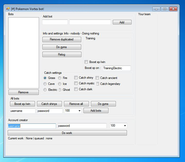Select the Grass radio button
The width and height of the screenshot is (185, 162).
[45, 78]
